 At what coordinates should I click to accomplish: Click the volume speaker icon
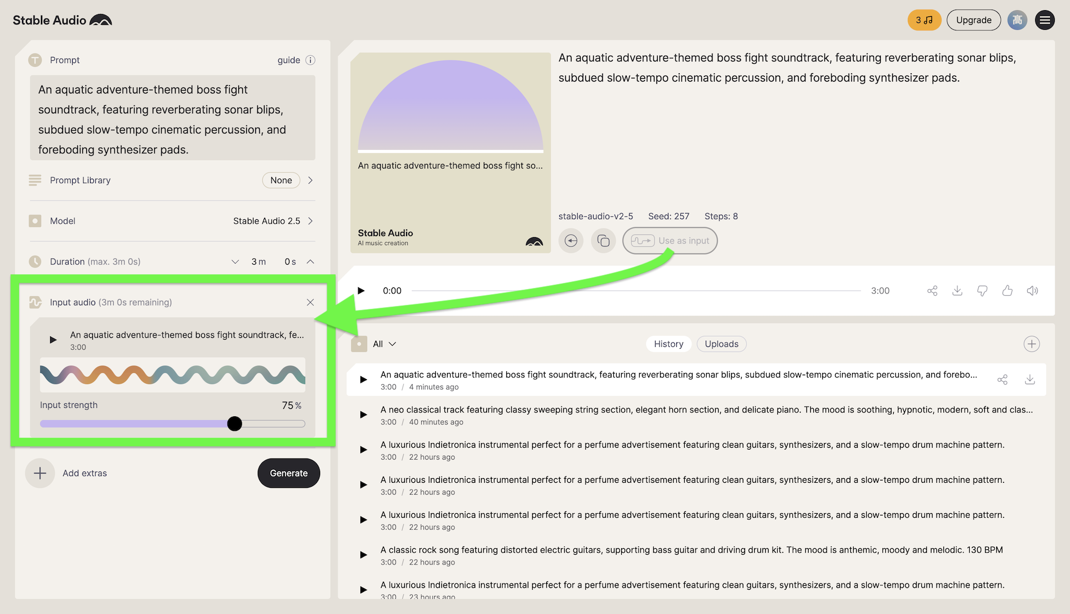(1032, 291)
